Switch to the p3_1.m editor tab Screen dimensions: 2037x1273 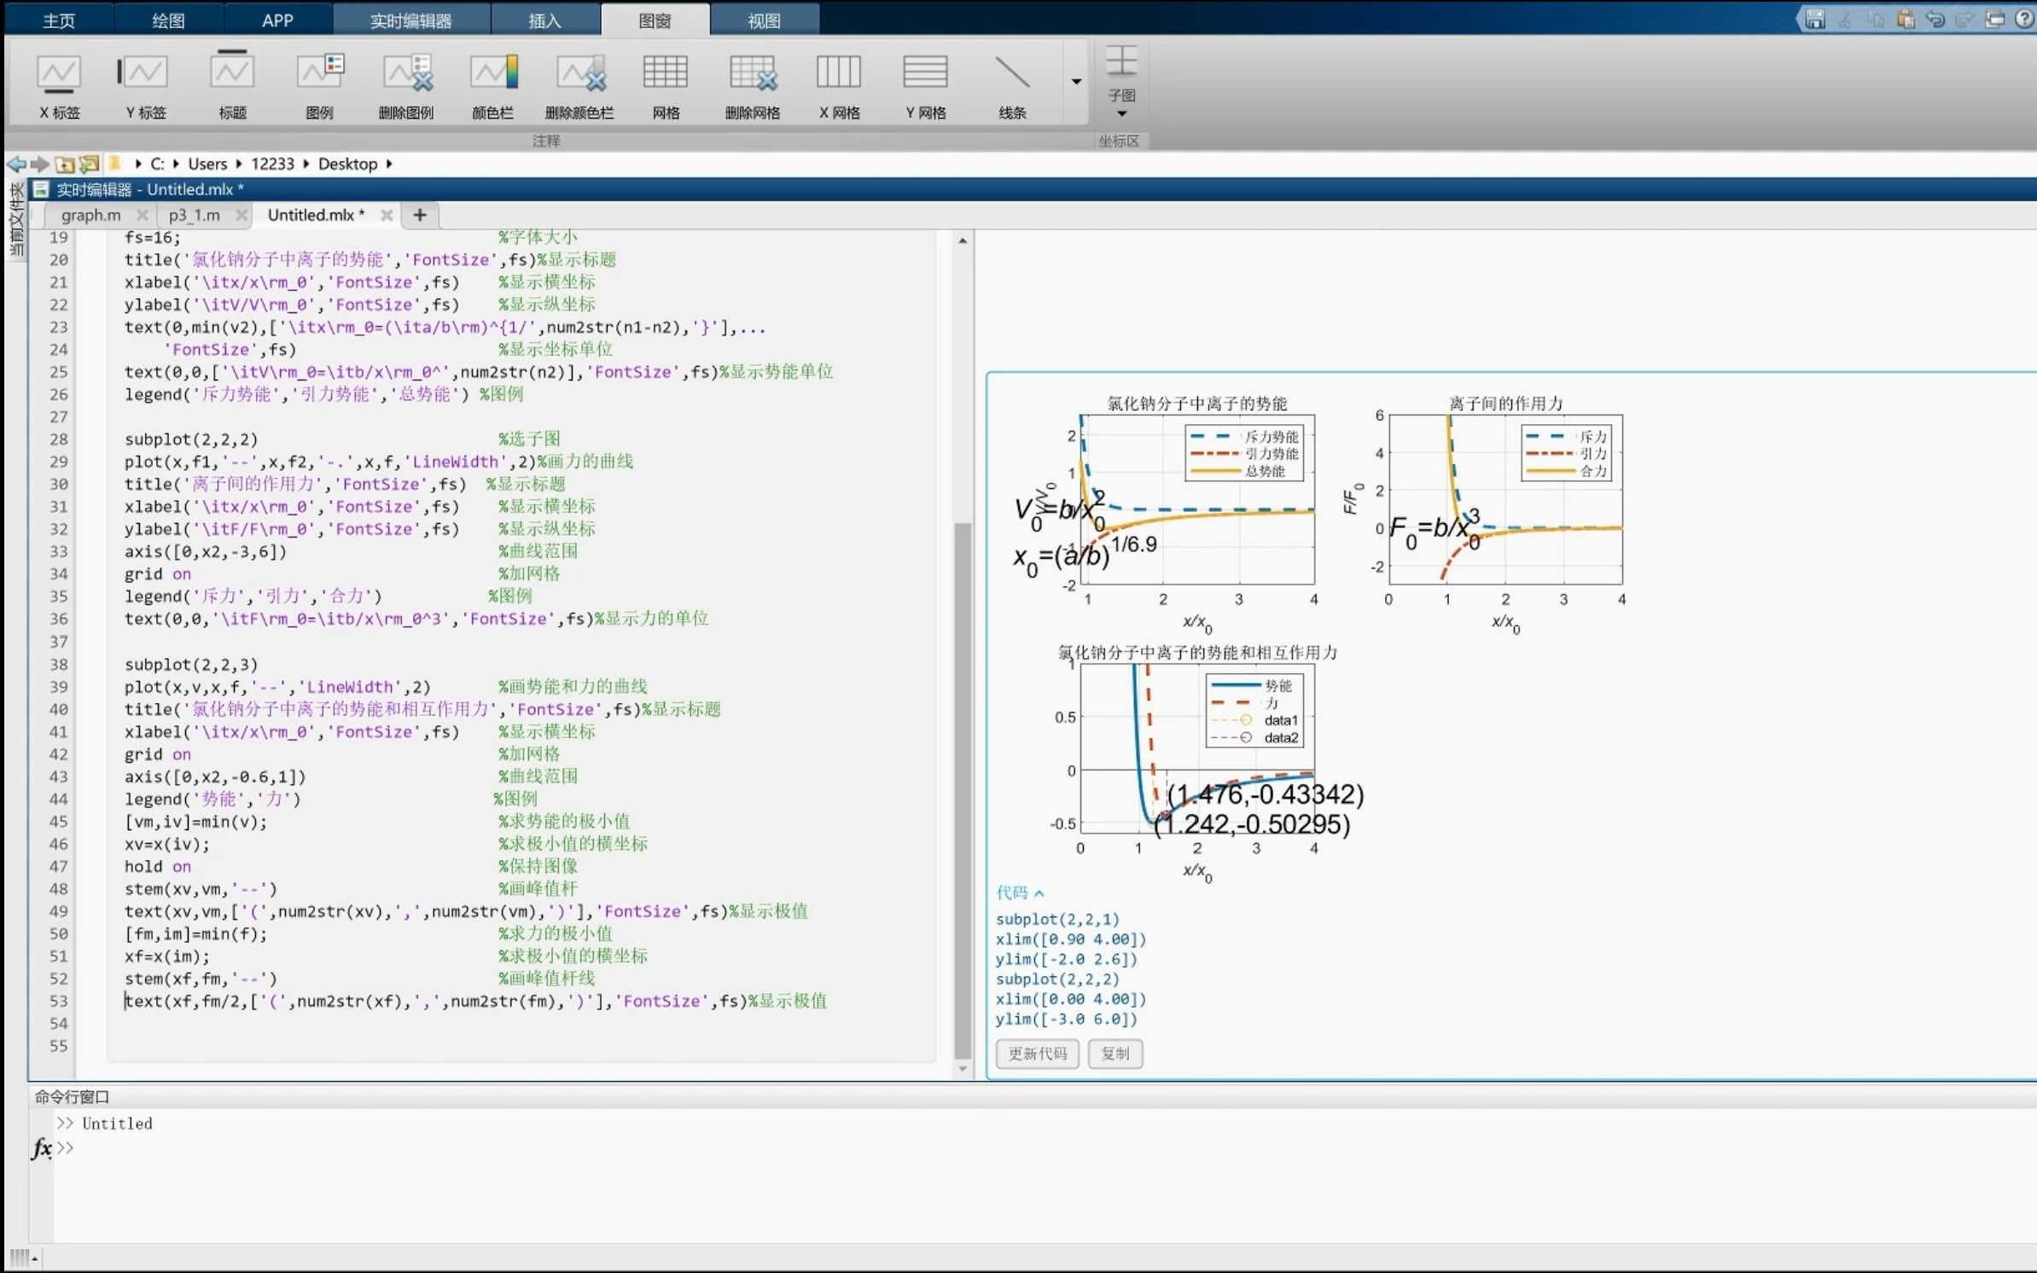[x=194, y=215]
